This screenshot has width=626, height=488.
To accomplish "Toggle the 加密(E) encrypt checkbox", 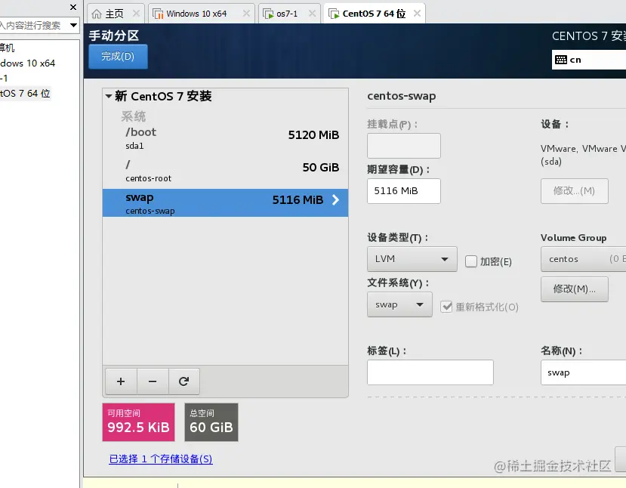I will [471, 261].
